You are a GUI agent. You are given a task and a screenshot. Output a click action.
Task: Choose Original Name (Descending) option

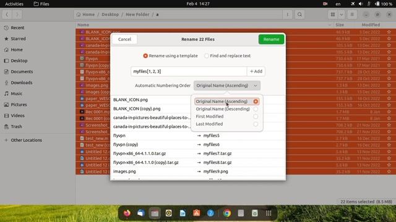click(227, 109)
